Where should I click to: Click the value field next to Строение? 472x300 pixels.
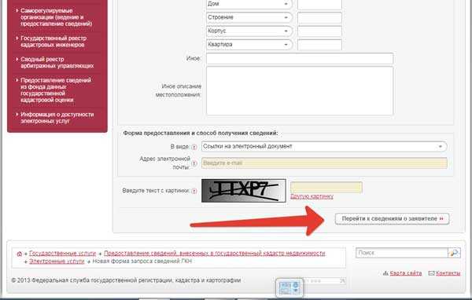tap(319, 18)
